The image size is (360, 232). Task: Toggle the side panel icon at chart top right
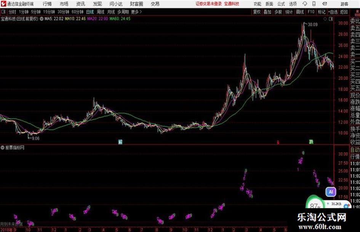(331, 19)
